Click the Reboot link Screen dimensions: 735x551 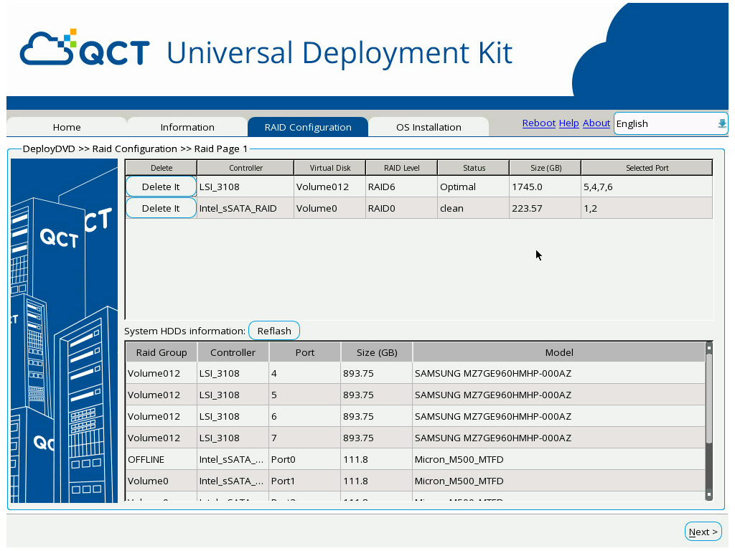pyautogui.click(x=538, y=123)
